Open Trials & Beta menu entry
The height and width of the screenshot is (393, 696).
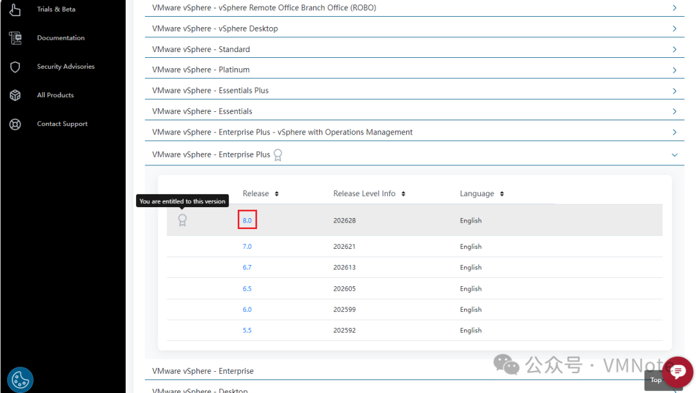pyautogui.click(x=56, y=9)
